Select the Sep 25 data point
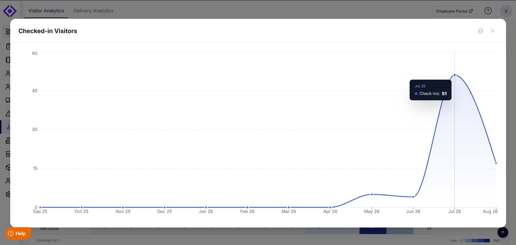516x245 pixels. (x=40, y=207)
